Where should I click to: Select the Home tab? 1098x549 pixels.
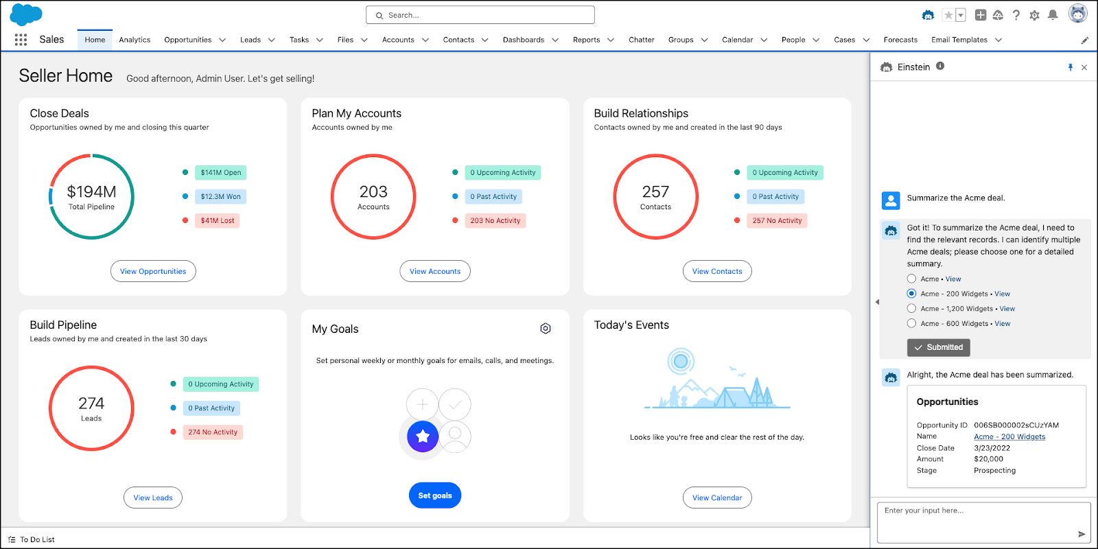pos(95,40)
